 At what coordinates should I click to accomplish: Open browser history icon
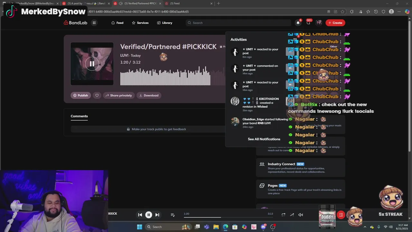376,12
